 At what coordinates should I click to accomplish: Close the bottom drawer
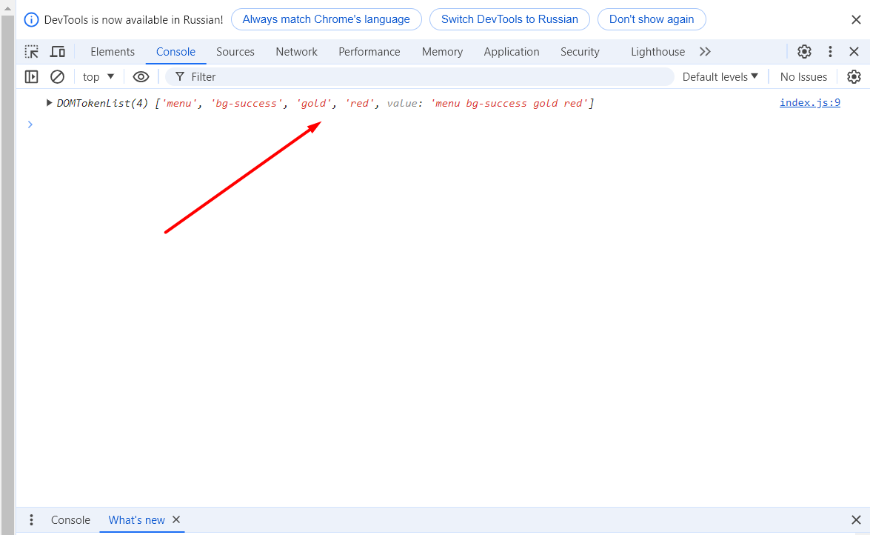point(856,520)
